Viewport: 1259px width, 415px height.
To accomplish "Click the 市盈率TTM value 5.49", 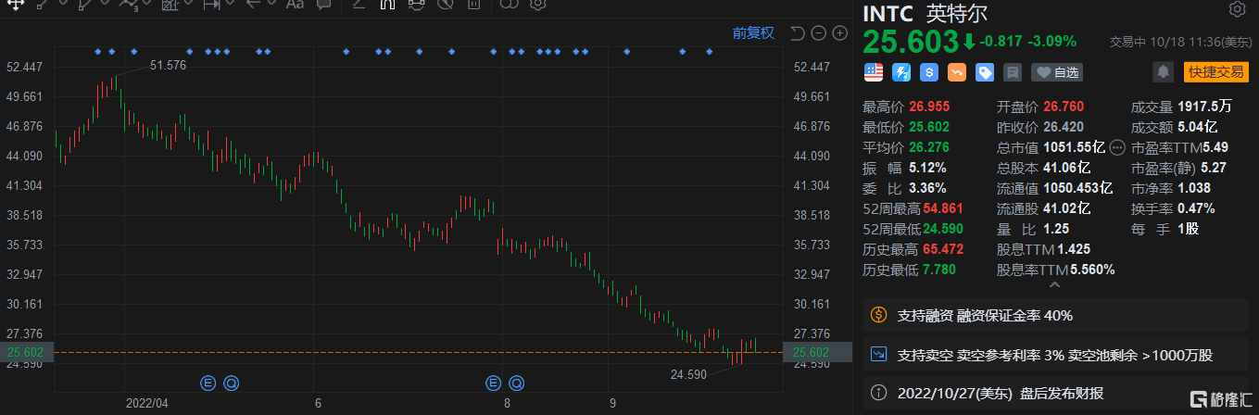I will 1217,147.
